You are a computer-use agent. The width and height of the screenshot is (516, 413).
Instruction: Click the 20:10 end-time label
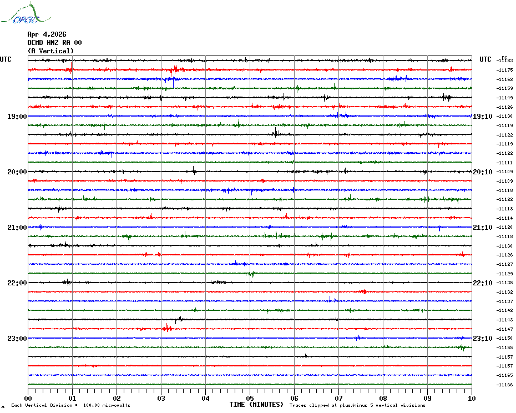(x=483, y=172)
